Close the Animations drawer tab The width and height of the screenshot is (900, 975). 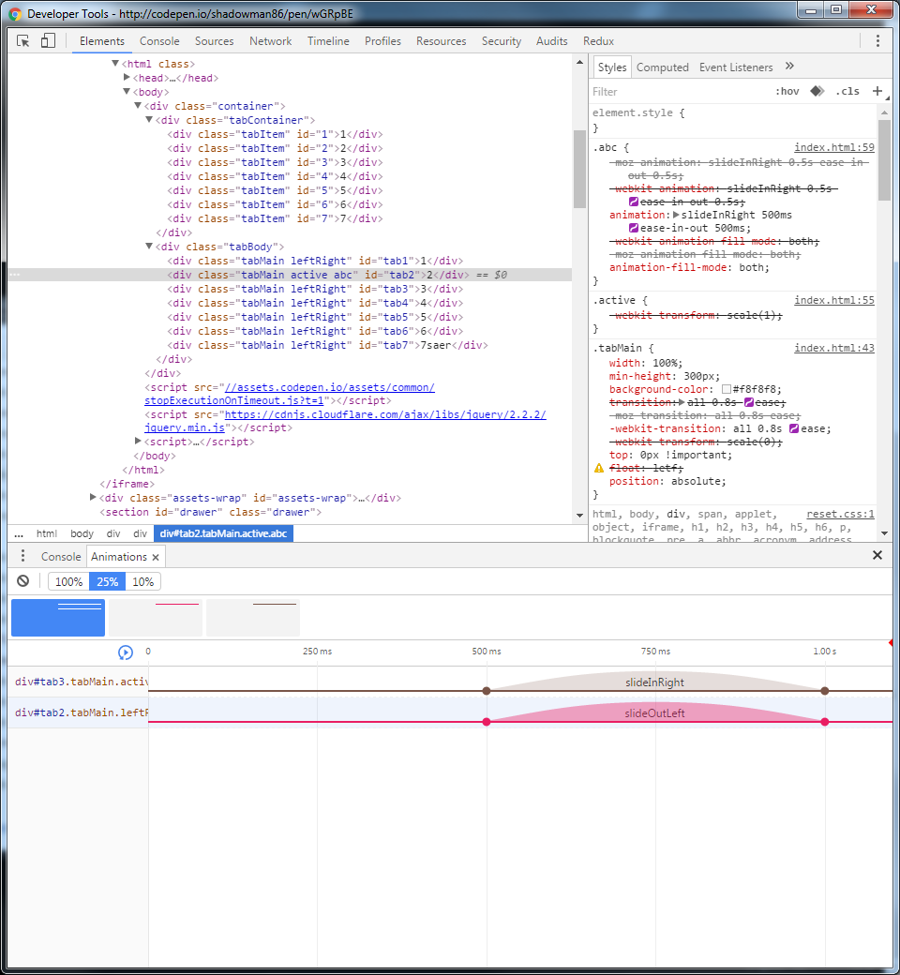tap(156, 557)
